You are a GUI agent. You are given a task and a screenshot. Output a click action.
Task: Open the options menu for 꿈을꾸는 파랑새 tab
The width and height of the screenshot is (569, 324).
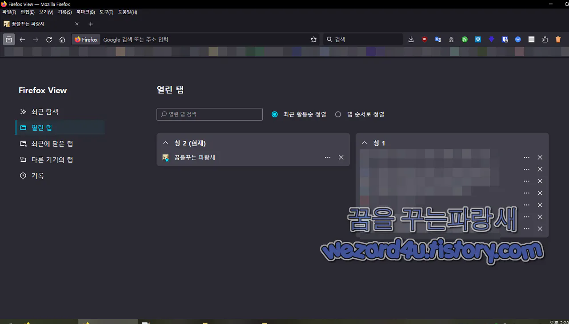tap(328, 157)
